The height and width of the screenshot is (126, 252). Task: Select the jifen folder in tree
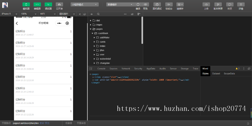point(102,50)
